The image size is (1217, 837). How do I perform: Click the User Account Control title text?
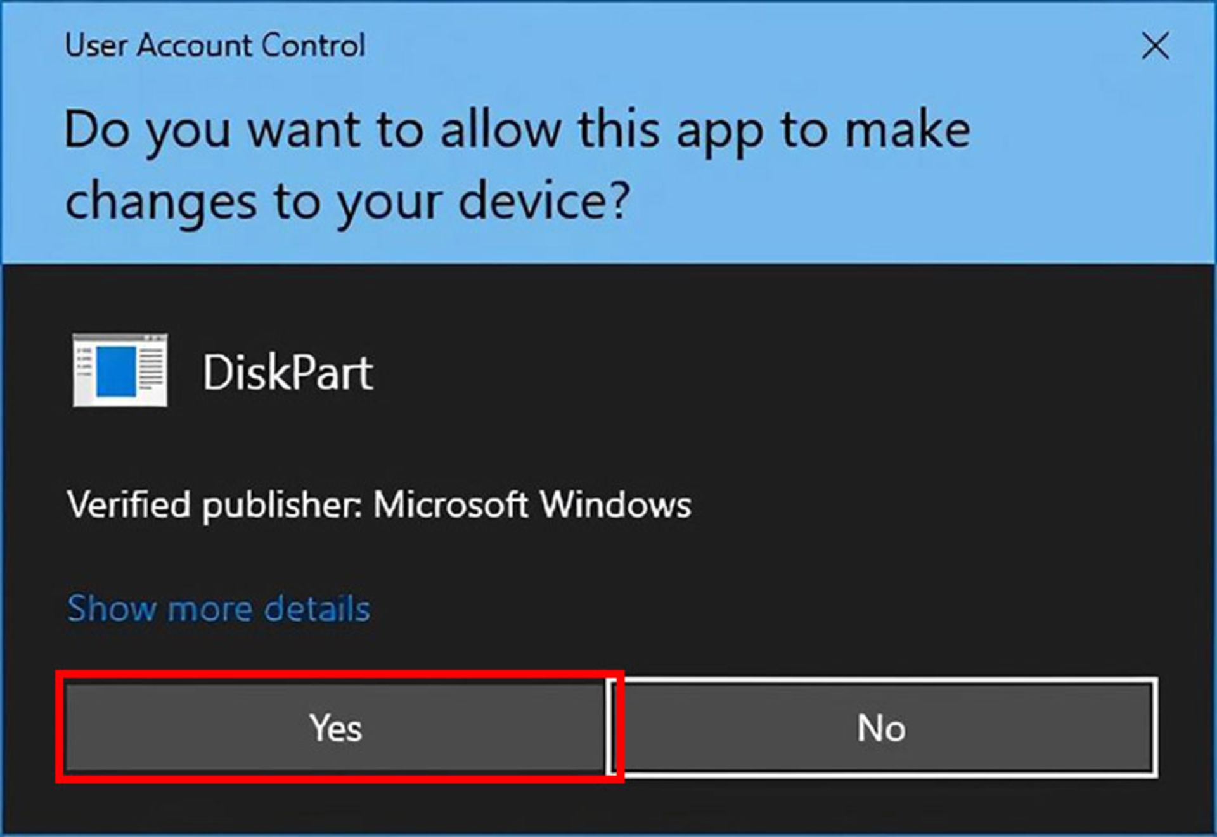pos(215,46)
